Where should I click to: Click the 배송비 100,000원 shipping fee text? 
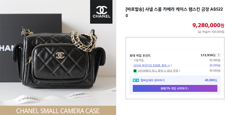[x=213, y=32]
